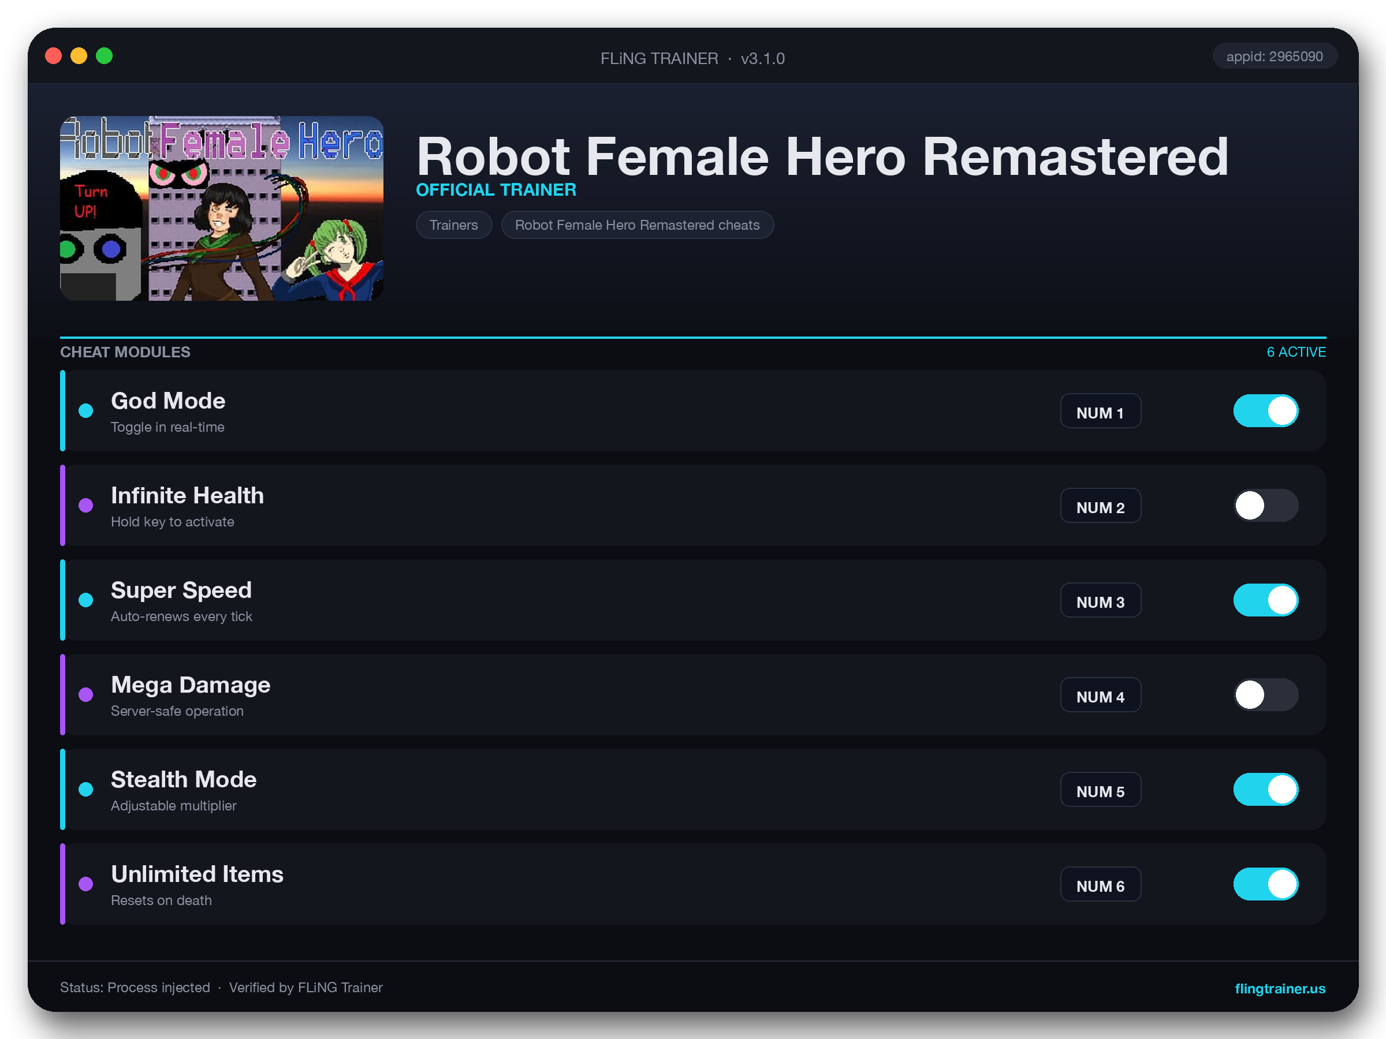Click 'Resets on death' description
The height and width of the screenshot is (1039, 1386).
[161, 900]
